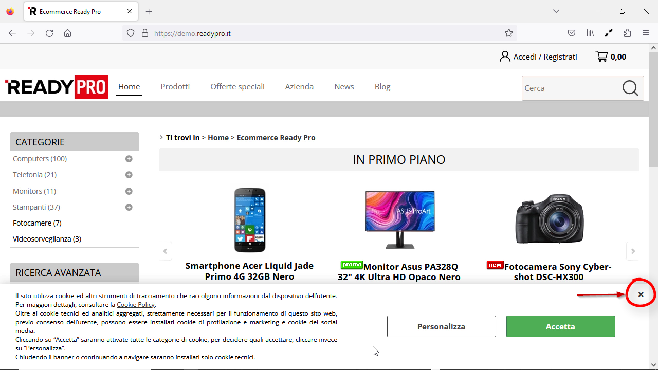The image size is (658, 370).
Task: Open the Stampanti (37) category link
Action: pyautogui.click(x=36, y=207)
